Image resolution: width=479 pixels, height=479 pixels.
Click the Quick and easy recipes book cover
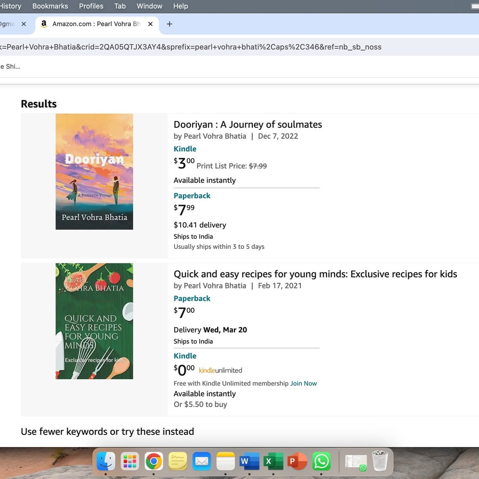pyautogui.click(x=94, y=321)
